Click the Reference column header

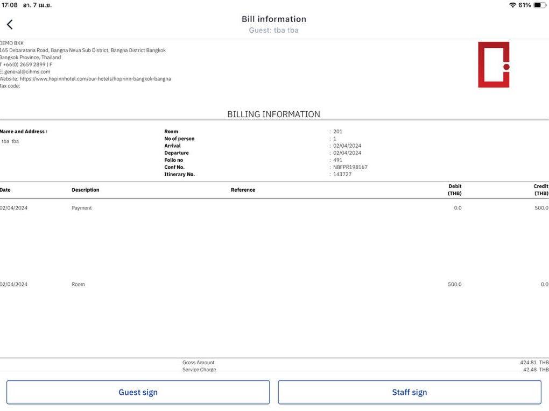coord(243,190)
